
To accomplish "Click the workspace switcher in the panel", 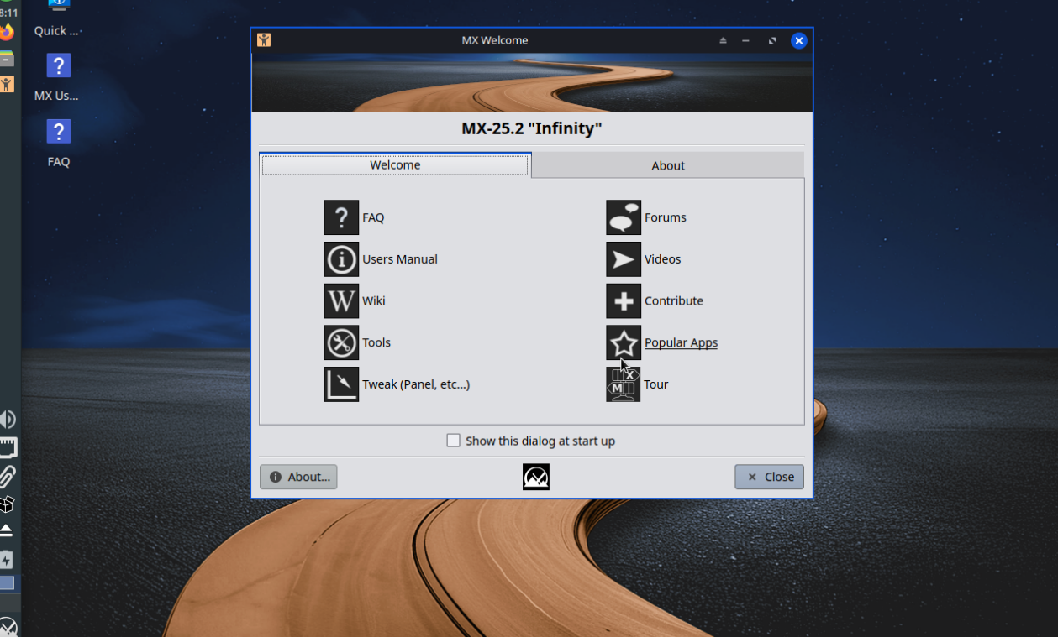I will pos(7,583).
